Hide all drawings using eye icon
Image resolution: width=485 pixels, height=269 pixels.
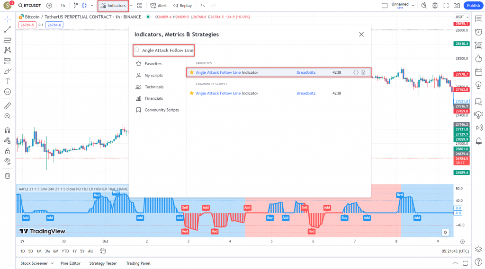8,161
